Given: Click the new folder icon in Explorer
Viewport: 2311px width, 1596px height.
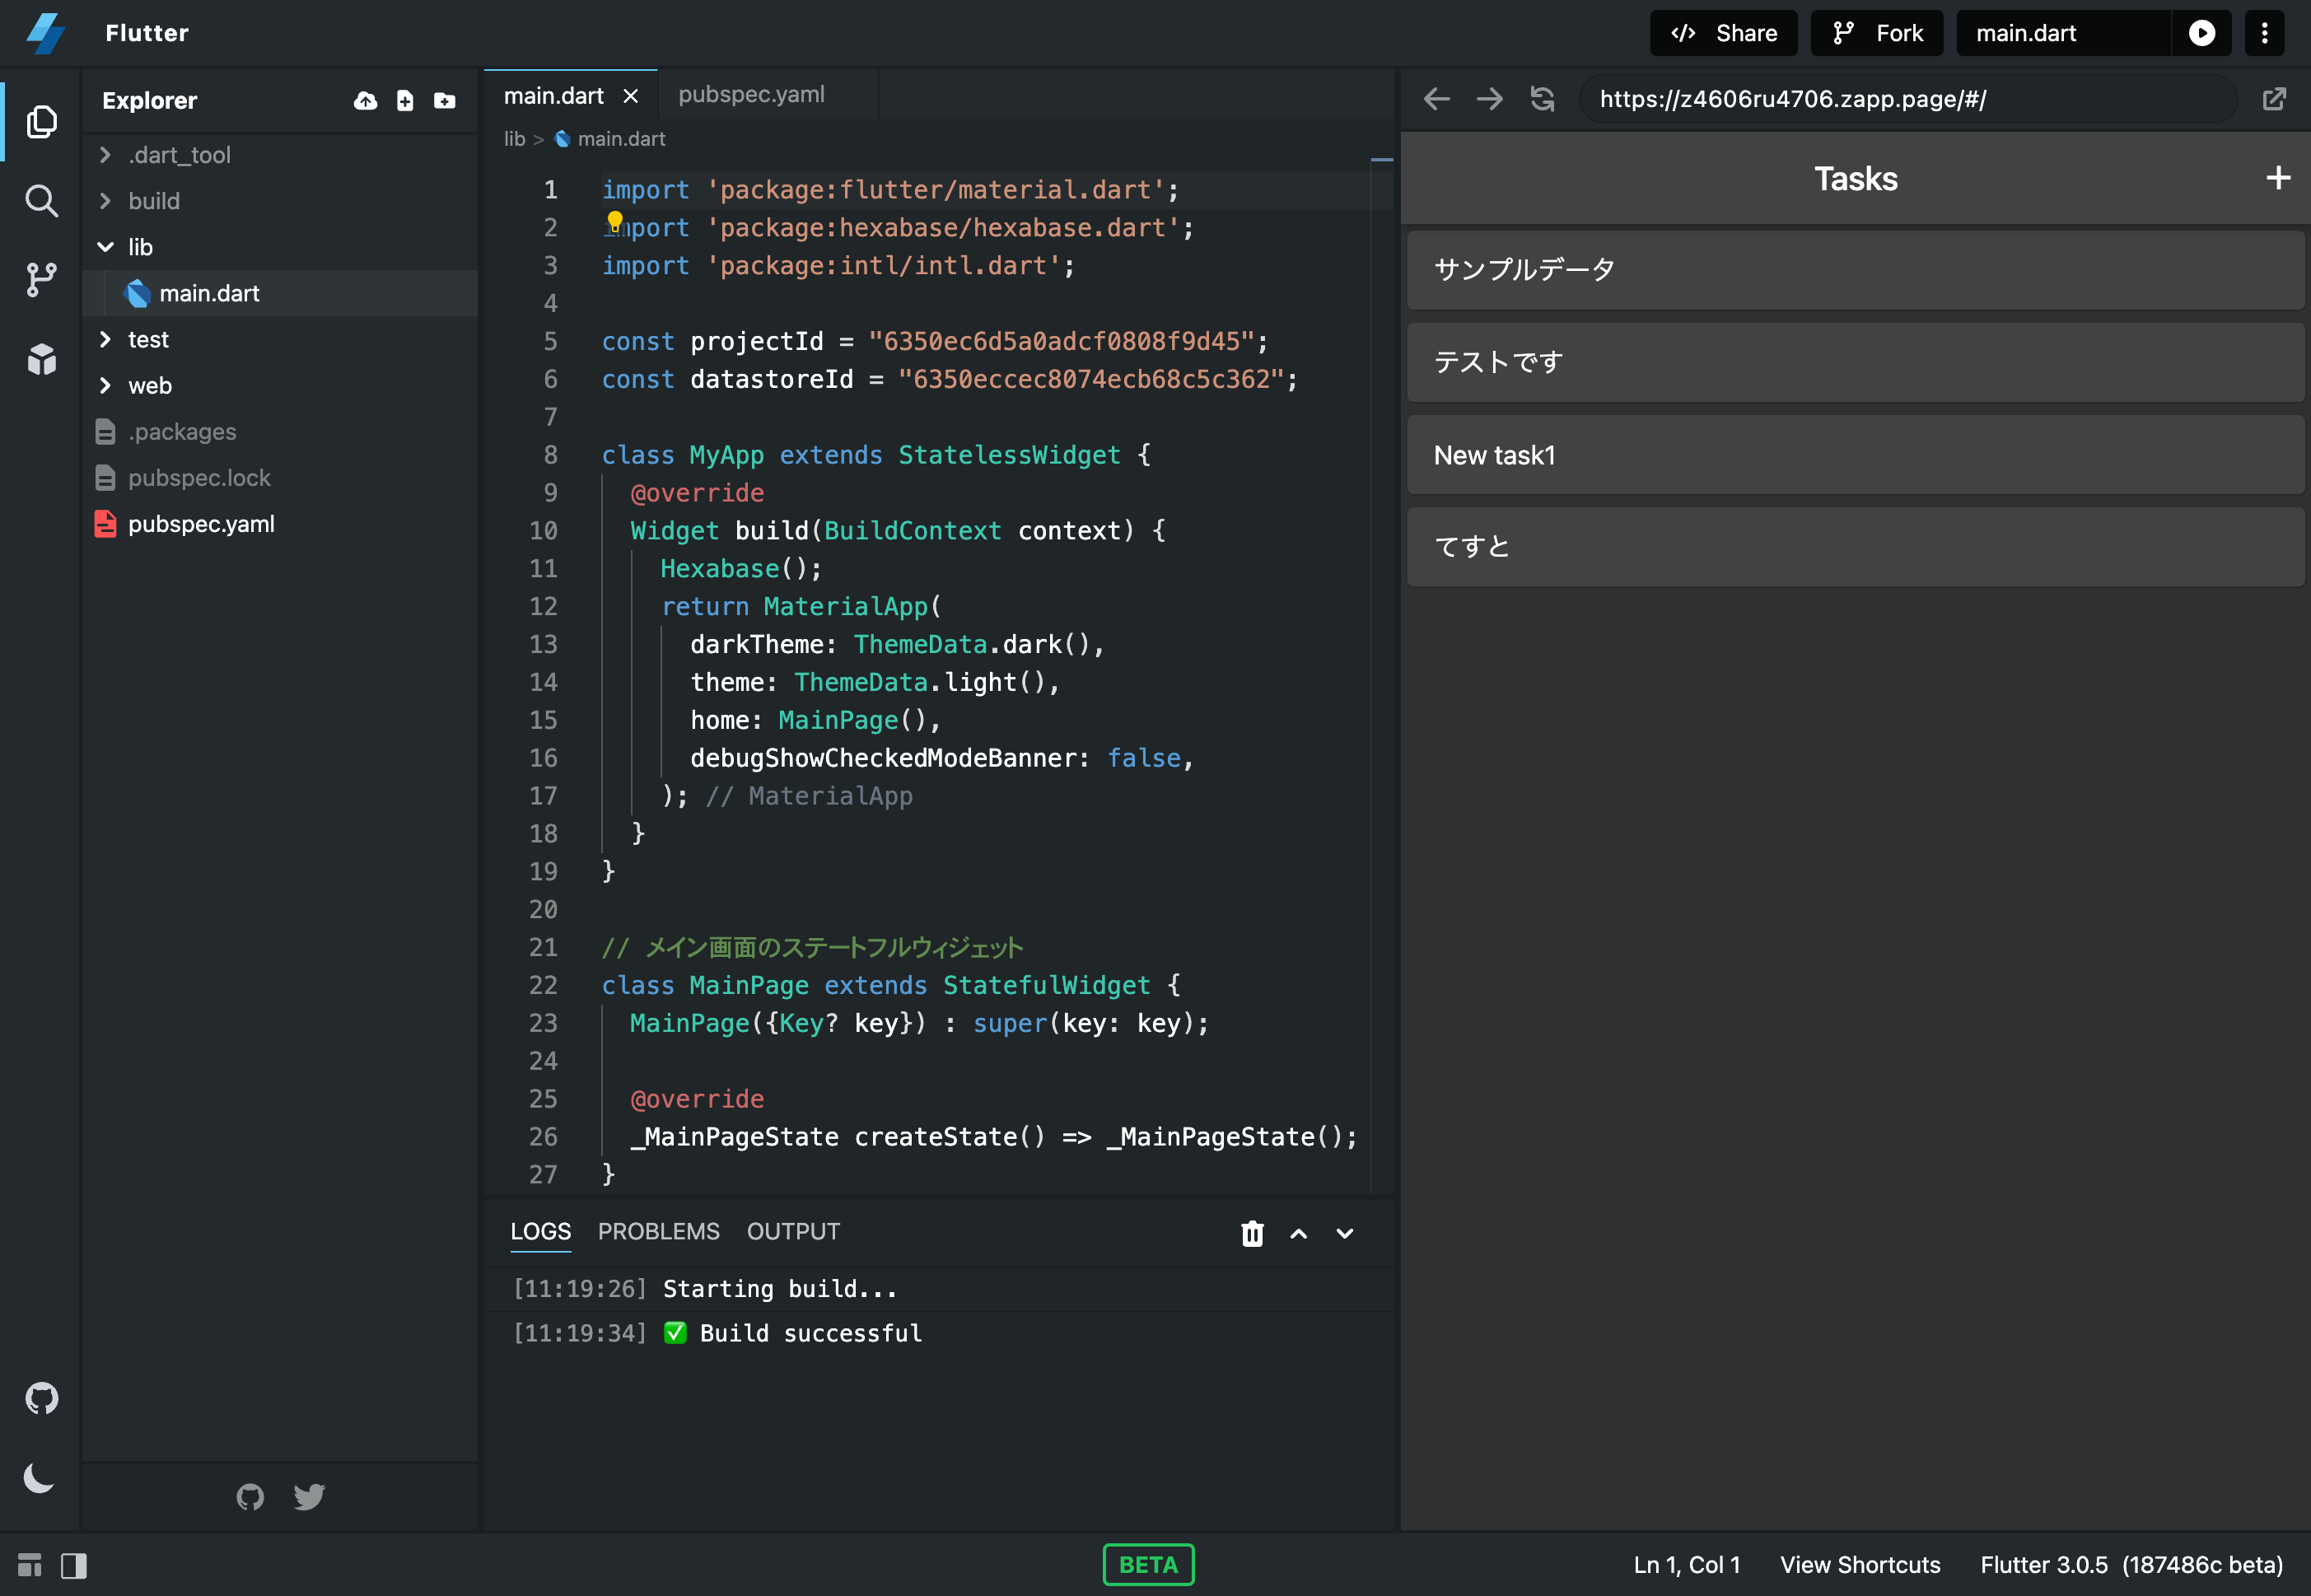Looking at the screenshot, I should coord(444,101).
